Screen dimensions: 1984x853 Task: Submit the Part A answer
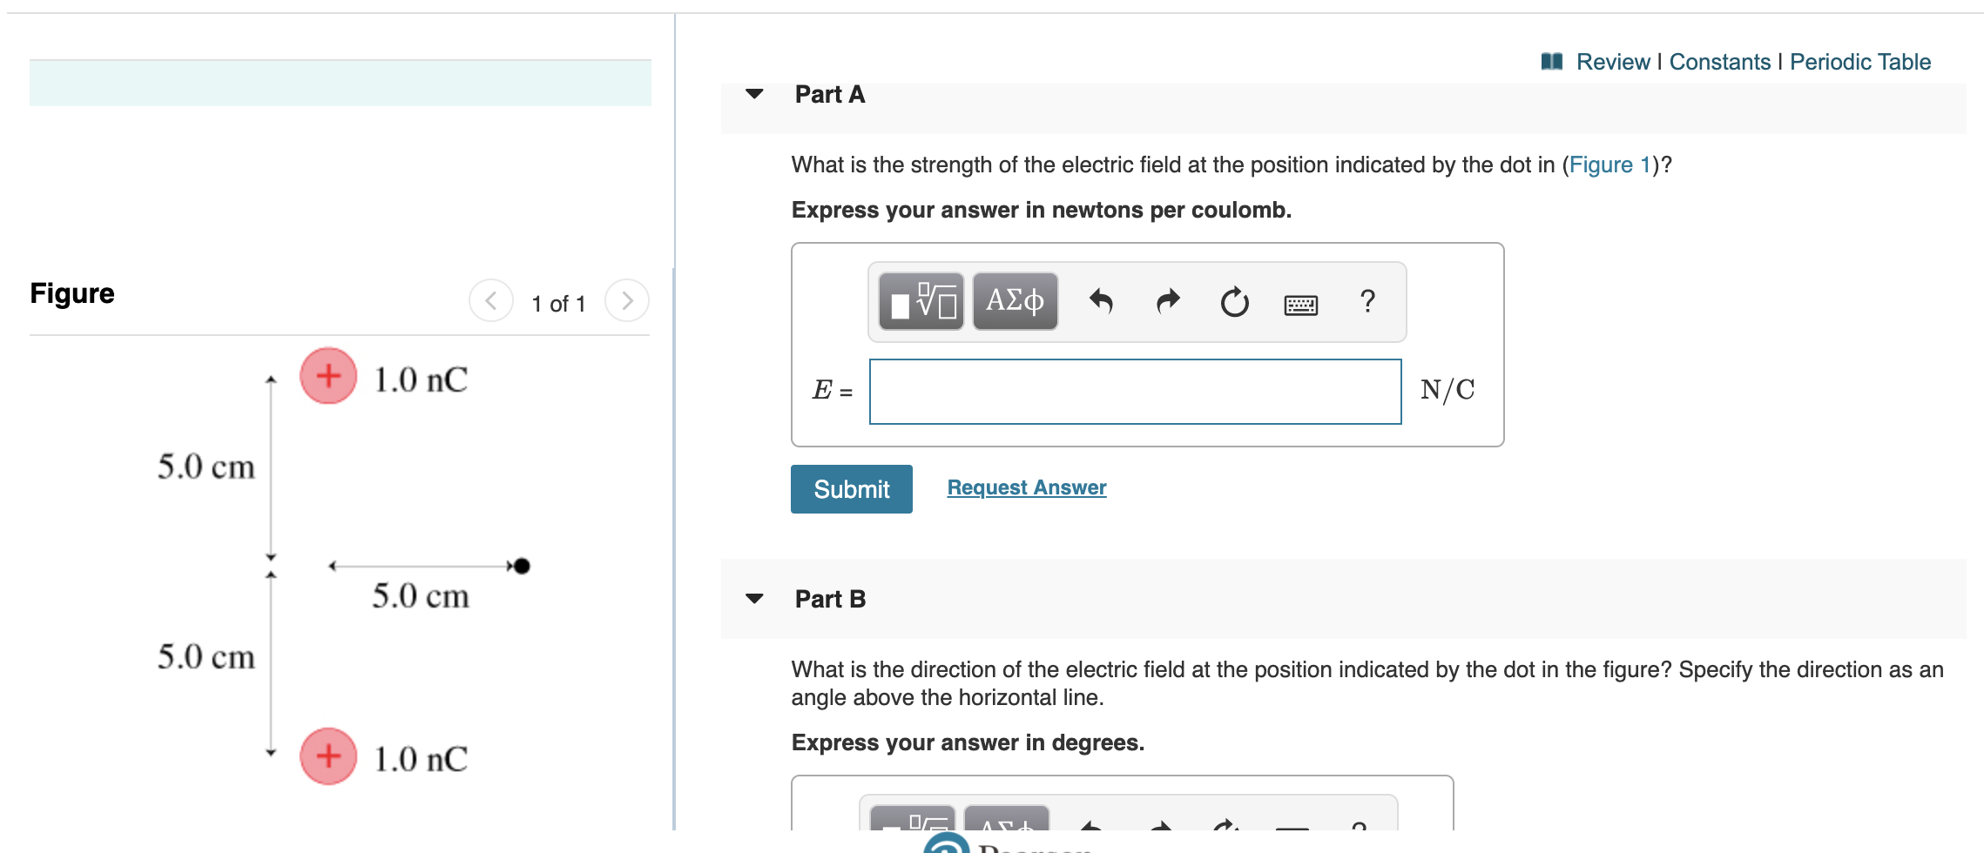851,488
